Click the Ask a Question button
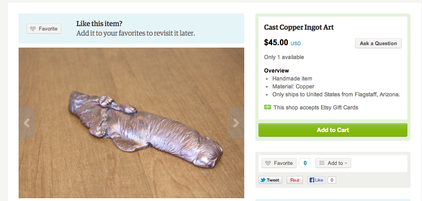The height and width of the screenshot is (201, 422). [x=378, y=44]
